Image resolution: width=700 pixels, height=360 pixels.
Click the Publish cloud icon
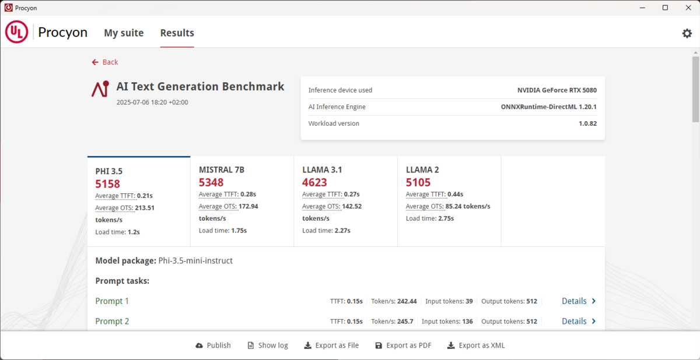(x=199, y=345)
